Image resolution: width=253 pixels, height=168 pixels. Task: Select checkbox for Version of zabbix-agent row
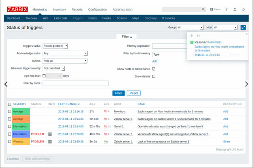click(x=10, y=134)
